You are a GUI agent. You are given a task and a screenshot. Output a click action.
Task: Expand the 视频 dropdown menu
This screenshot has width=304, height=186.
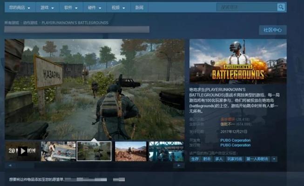click(x=118, y=7)
